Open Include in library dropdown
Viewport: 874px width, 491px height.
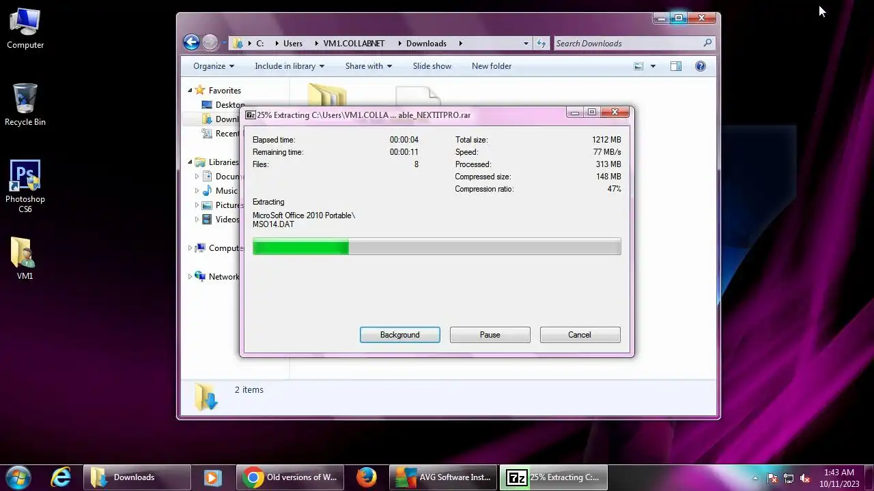290,66
